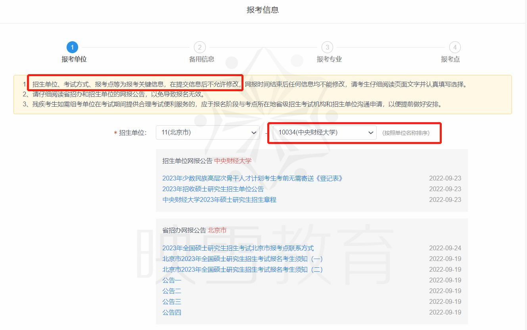Image resolution: width=527 pixels, height=330 pixels.
Task: Click the 省招办网报公告 section heading
Action: click(184, 230)
